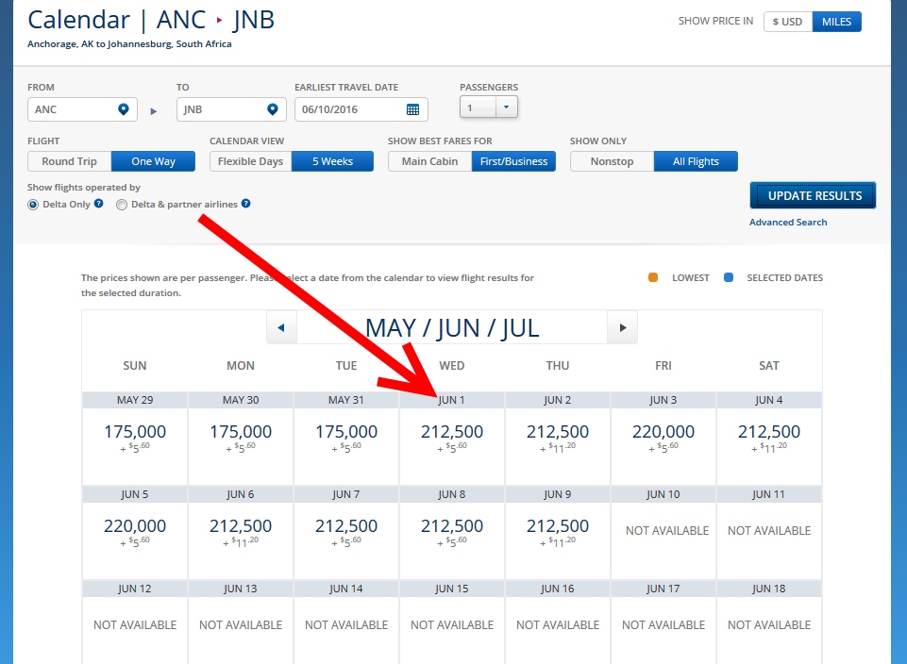Screen dimensions: 907x664
Task: Switch price display to USD
Action: coord(786,21)
